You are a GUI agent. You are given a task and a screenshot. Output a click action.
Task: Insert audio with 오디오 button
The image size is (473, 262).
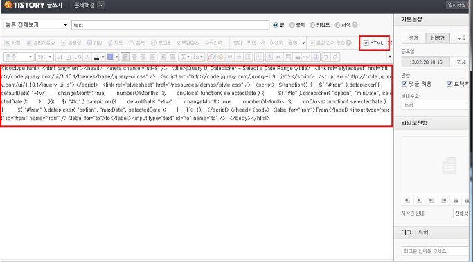tap(161, 43)
